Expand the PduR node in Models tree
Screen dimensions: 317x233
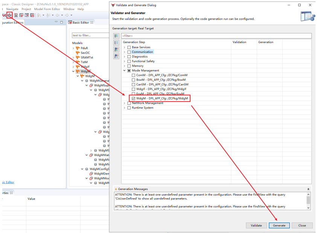point(73,48)
